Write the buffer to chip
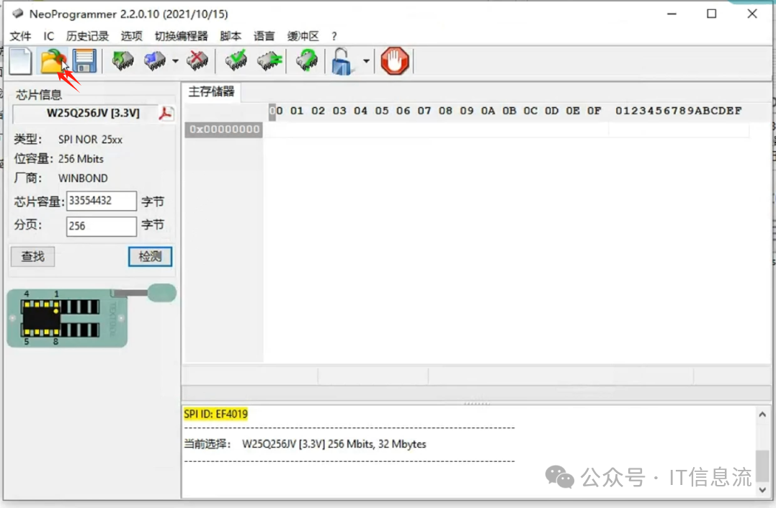This screenshot has width=776, height=508. click(x=155, y=60)
